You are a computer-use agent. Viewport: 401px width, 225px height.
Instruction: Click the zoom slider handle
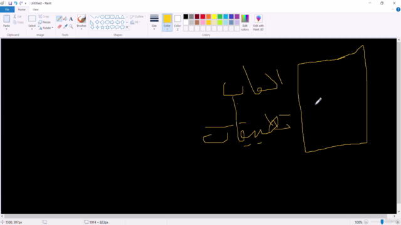(382, 222)
